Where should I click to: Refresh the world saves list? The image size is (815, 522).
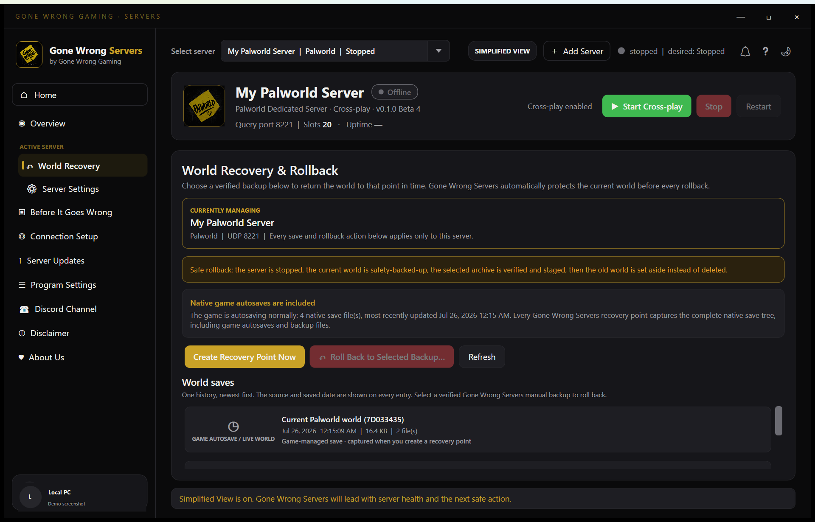pyautogui.click(x=482, y=357)
